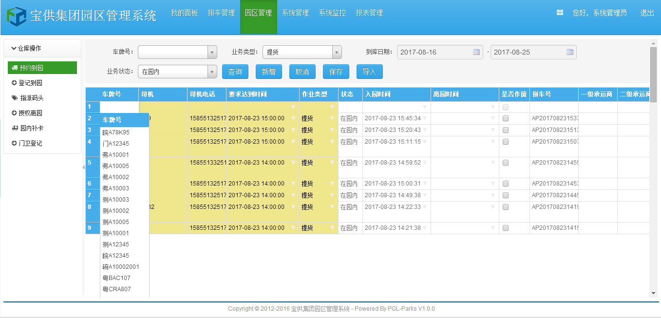
Task: Select 预约到园 truck icon in sidebar
Action: tap(15, 68)
